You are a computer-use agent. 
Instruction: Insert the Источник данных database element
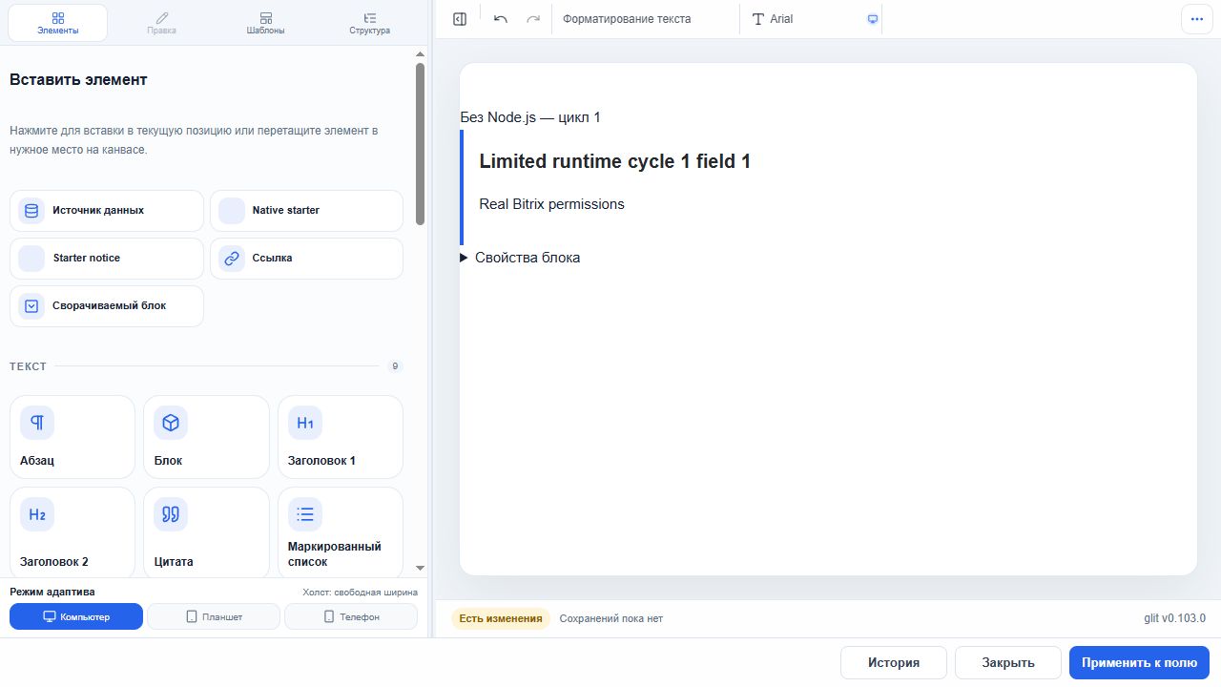coord(107,211)
